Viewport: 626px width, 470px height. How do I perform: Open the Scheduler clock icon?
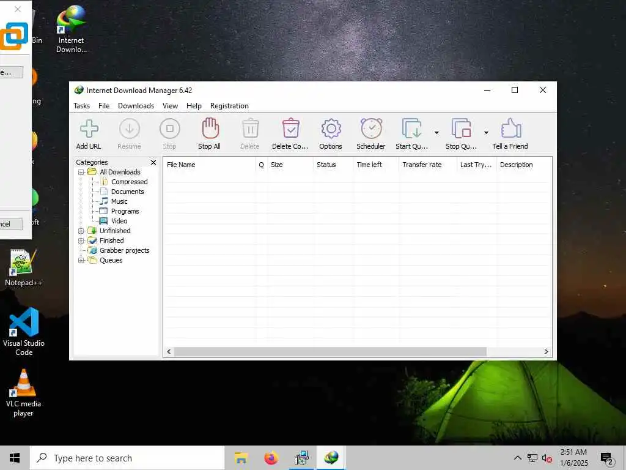point(371,129)
